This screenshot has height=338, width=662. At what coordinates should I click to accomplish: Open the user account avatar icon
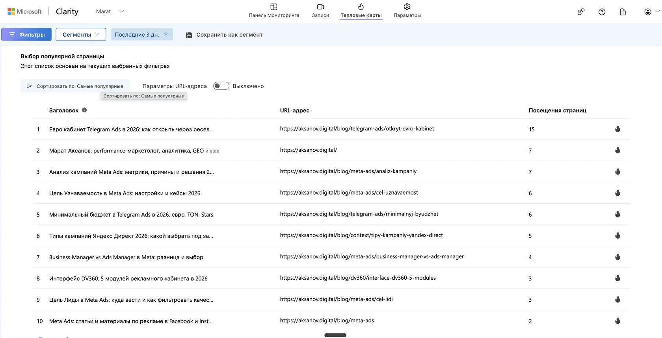(647, 12)
